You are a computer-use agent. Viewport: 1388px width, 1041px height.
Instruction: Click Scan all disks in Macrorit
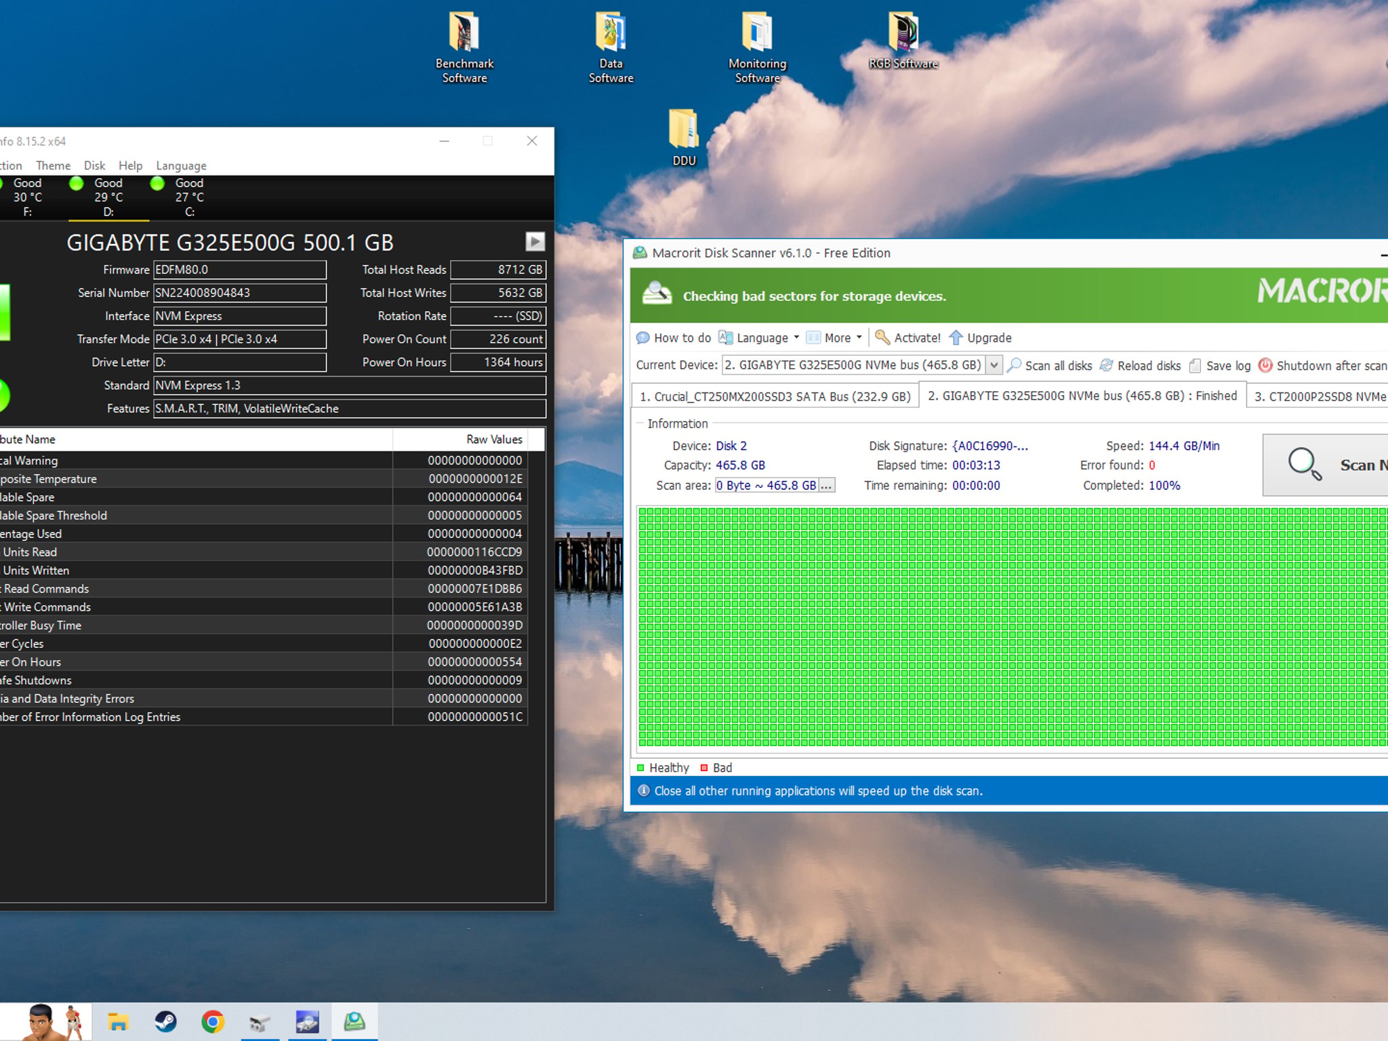pyautogui.click(x=1050, y=365)
